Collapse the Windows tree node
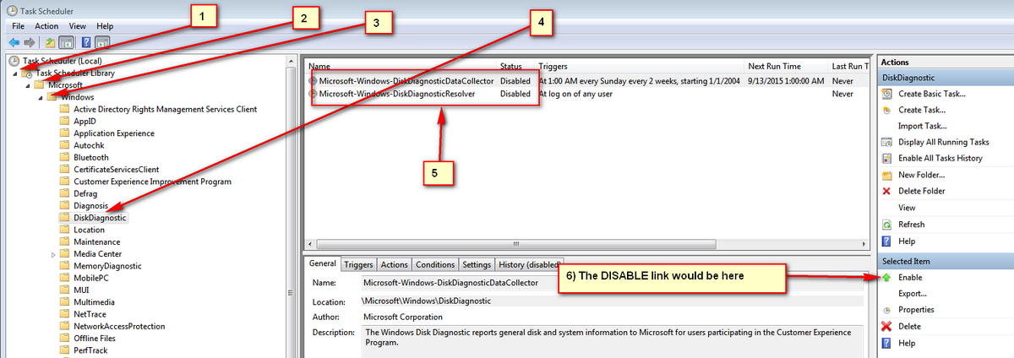Viewport: 1014px width, 358px height. coord(41,97)
